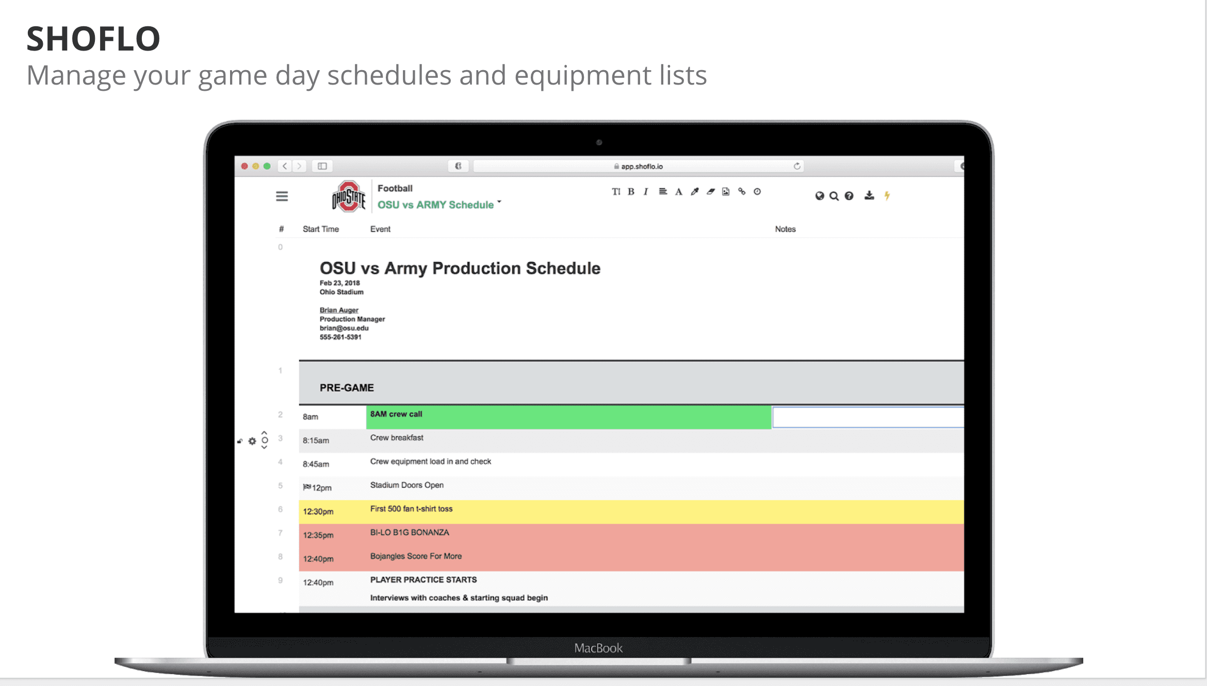Insert an image with the picture icon
The width and height of the screenshot is (1207, 686).
(726, 192)
